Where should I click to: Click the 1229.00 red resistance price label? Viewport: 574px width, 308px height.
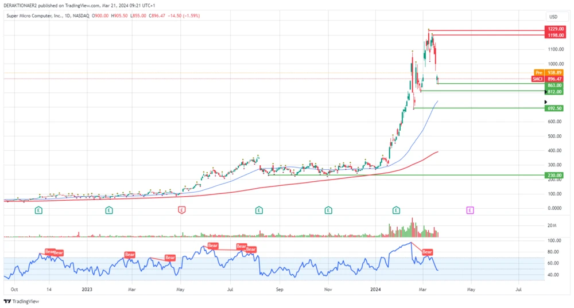[x=555, y=29]
